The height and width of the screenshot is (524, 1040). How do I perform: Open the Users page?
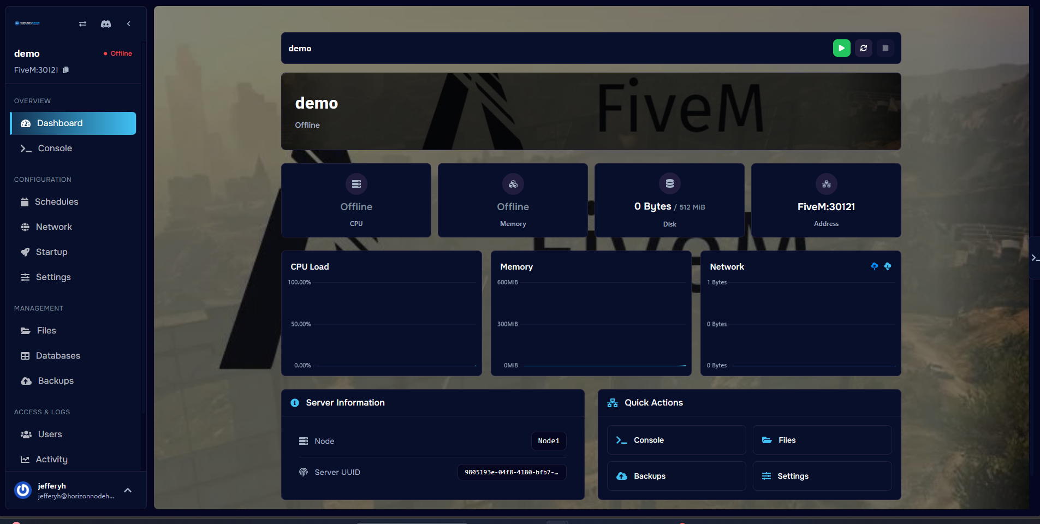point(73,434)
